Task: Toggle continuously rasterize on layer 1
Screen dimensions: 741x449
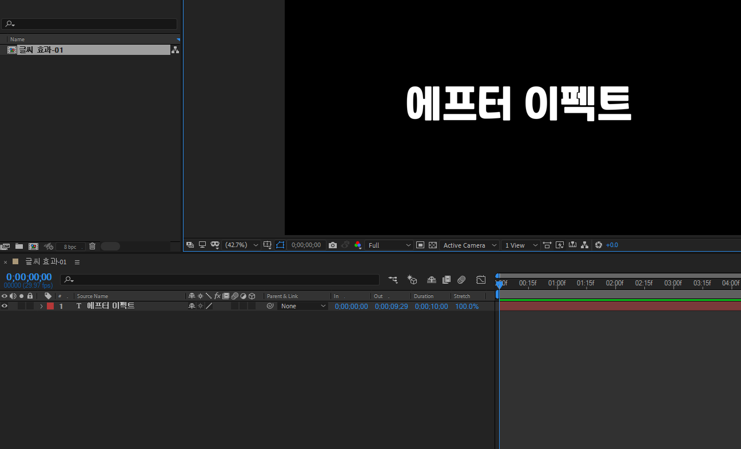Action: [200, 306]
